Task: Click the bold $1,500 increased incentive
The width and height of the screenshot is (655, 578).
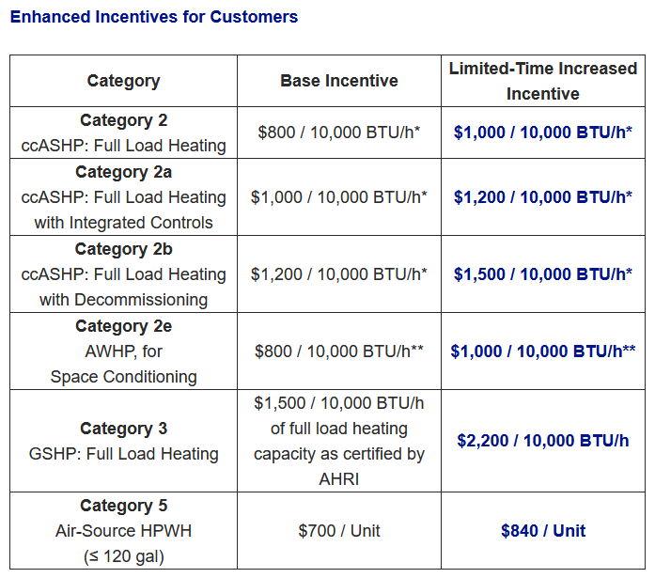Action: [x=543, y=274]
